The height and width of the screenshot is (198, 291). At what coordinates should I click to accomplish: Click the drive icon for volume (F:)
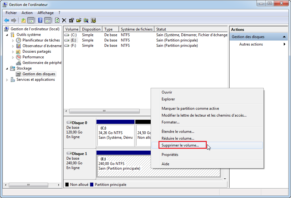pos(67,46)
